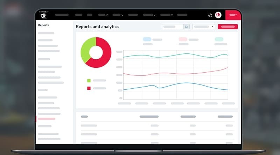Click the round SX profile avatar
This screenshot has width=280, height=155.
pyautogui.click(x=218, y=15)
